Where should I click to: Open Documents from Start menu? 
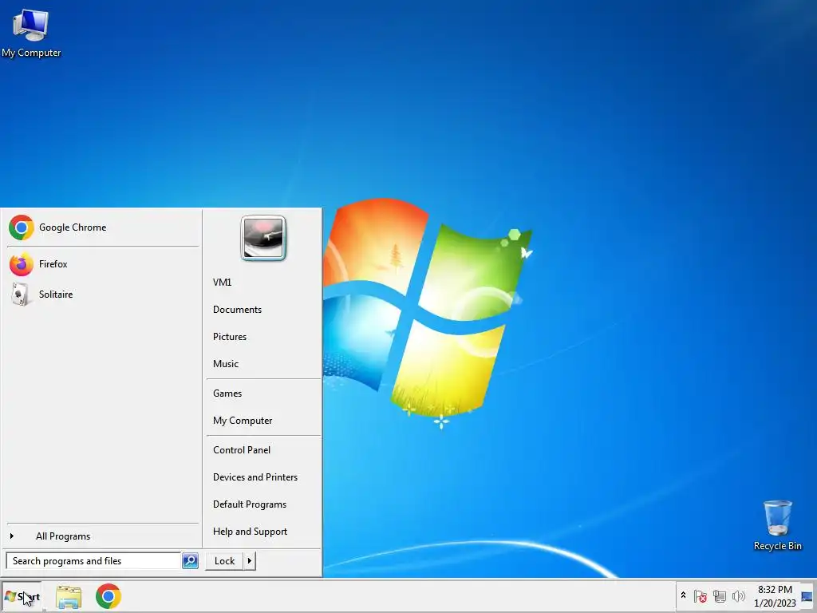pos(263,309)
